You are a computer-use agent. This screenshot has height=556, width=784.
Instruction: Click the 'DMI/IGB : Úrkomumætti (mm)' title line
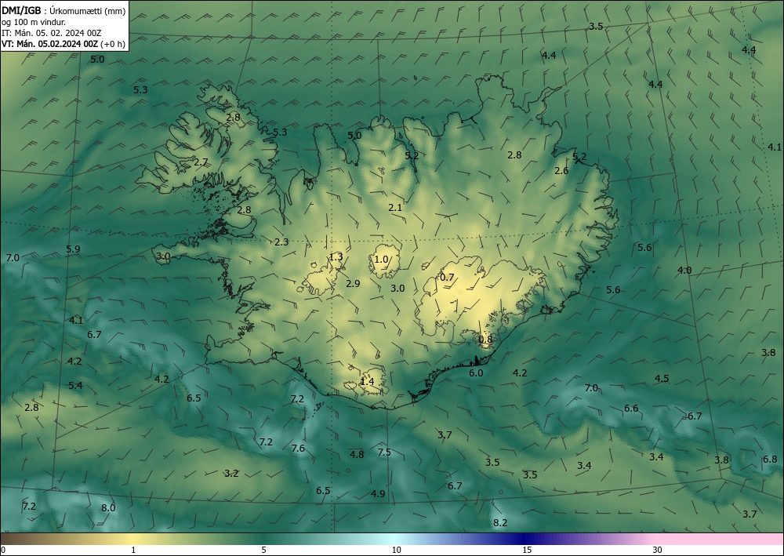(63, 10)
